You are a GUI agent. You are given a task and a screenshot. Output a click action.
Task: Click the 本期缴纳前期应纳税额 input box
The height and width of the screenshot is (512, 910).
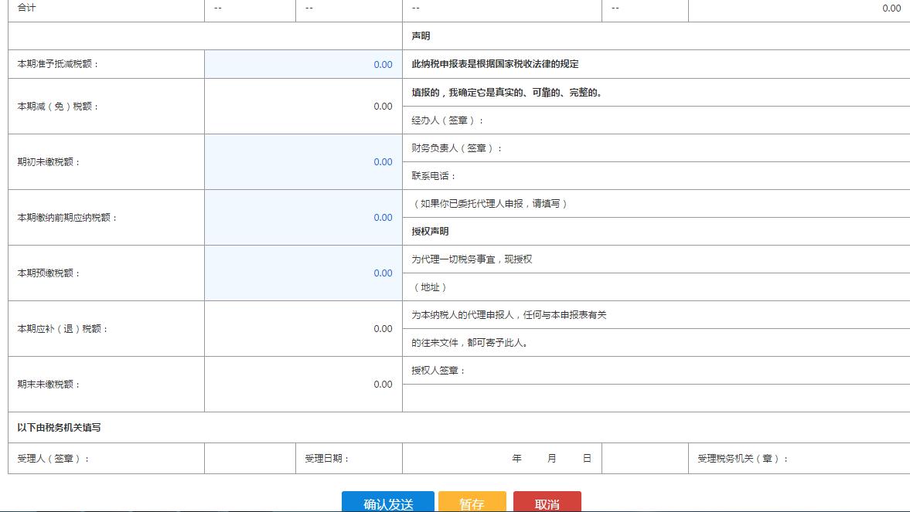point(303,217)
